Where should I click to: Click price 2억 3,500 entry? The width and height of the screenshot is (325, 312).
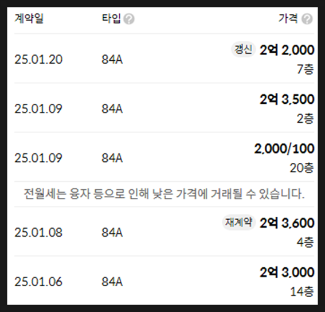click(287, 99)
